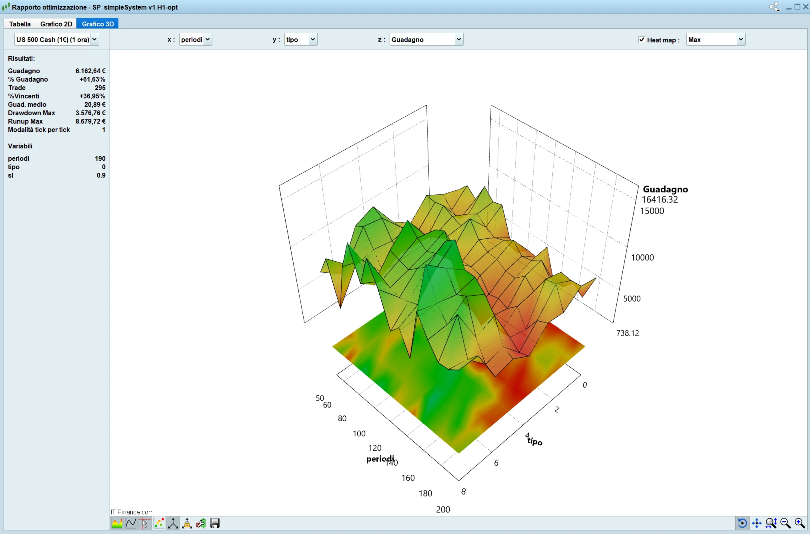Save chart with floppy disk icon
810x534 pixels.
coord(215,523)
